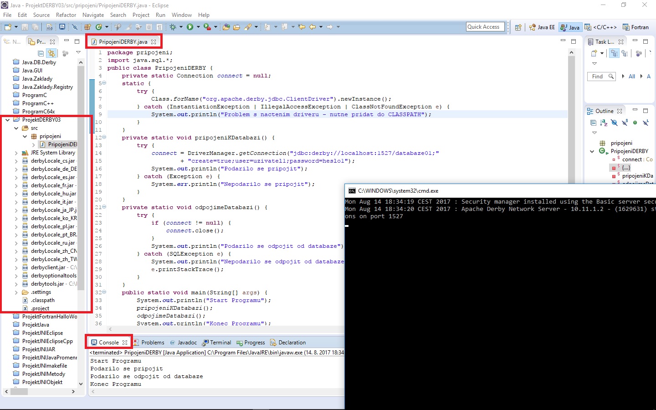Switch to the Java EE perspective
The height and width of the screenshot is (410, 656).
[x=542, y=27]
